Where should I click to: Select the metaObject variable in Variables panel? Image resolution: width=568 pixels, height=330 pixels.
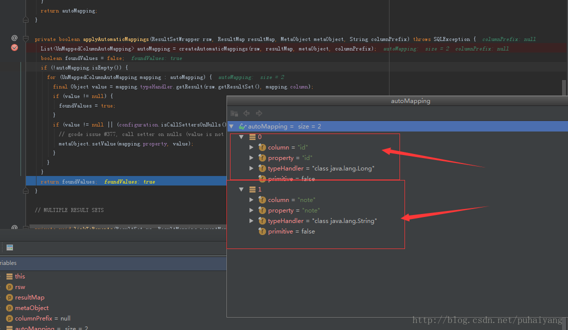(x=31, y=308)
